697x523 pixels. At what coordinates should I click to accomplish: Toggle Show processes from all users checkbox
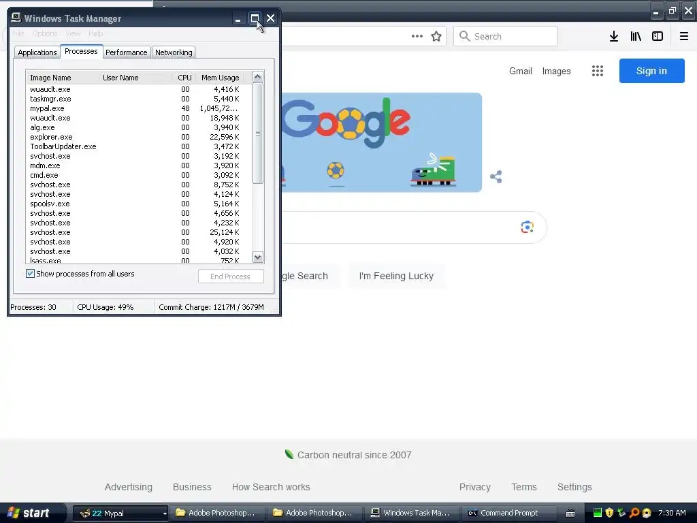pos(30,274)
